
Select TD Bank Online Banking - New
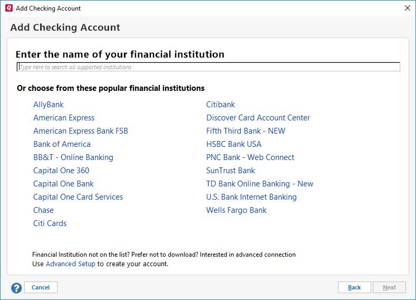[259, 184]
